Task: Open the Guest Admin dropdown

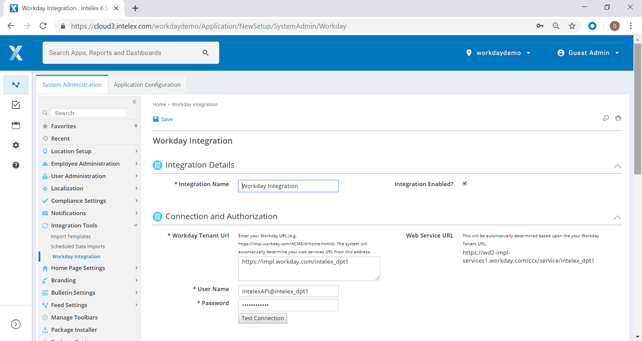Action: coord(588,53)
